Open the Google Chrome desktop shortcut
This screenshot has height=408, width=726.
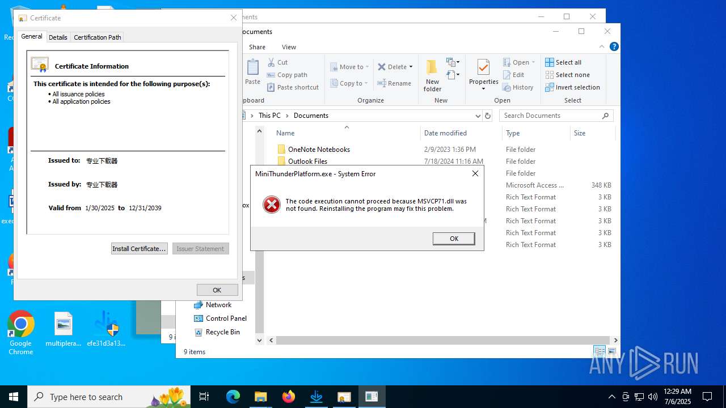(x=21, y=333)
